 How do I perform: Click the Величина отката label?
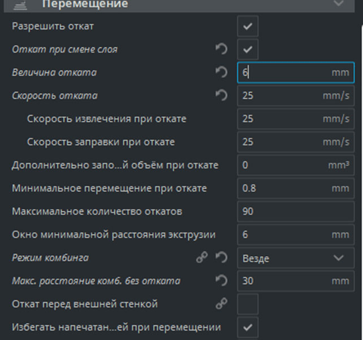(54, 72)
